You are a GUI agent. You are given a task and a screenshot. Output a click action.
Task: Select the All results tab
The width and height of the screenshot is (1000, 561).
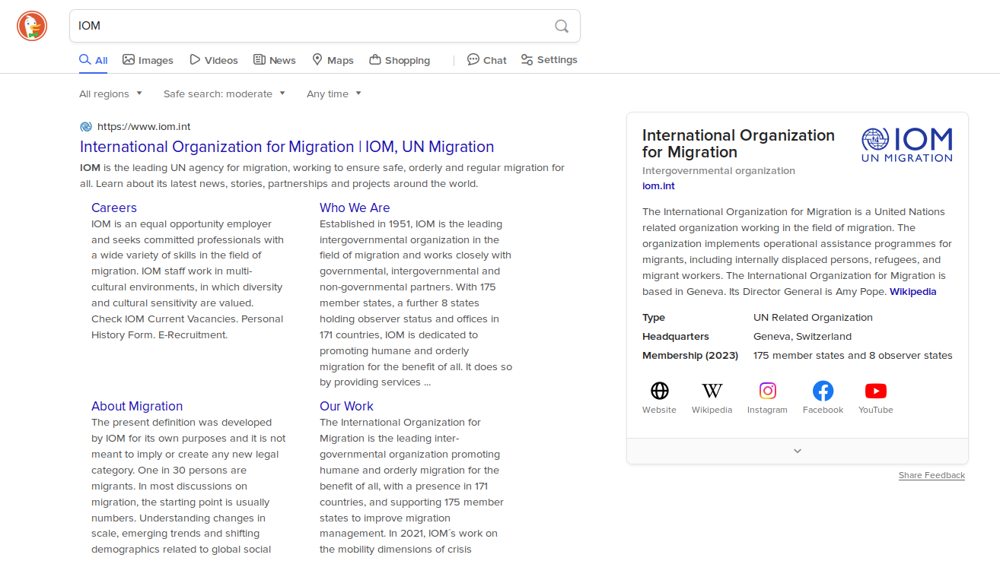coord(94,60)
